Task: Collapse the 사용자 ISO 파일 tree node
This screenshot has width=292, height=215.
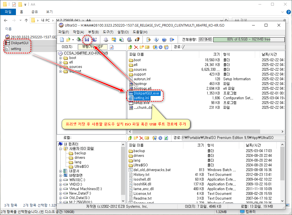Action: pyautogui.click(x=61, y=149)
